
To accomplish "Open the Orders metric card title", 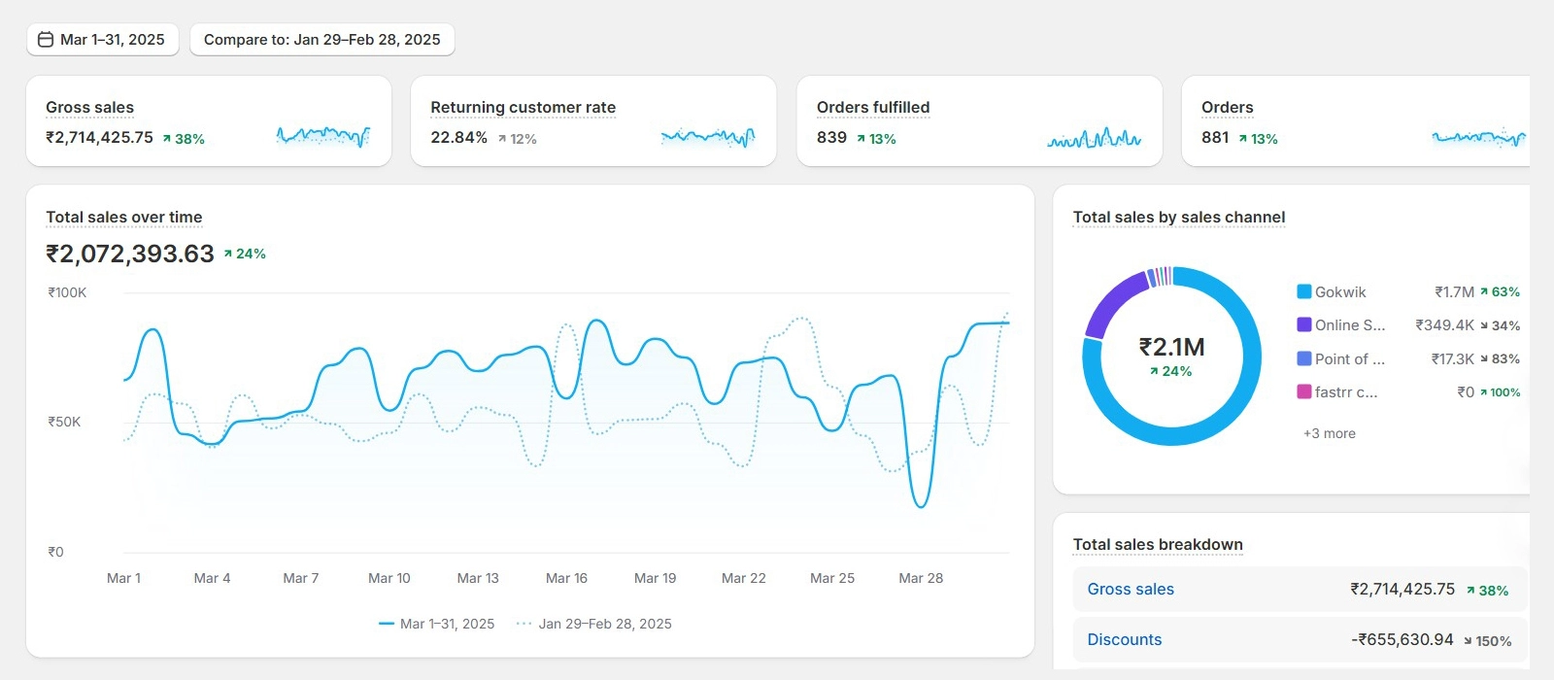I will point(1227,108).
